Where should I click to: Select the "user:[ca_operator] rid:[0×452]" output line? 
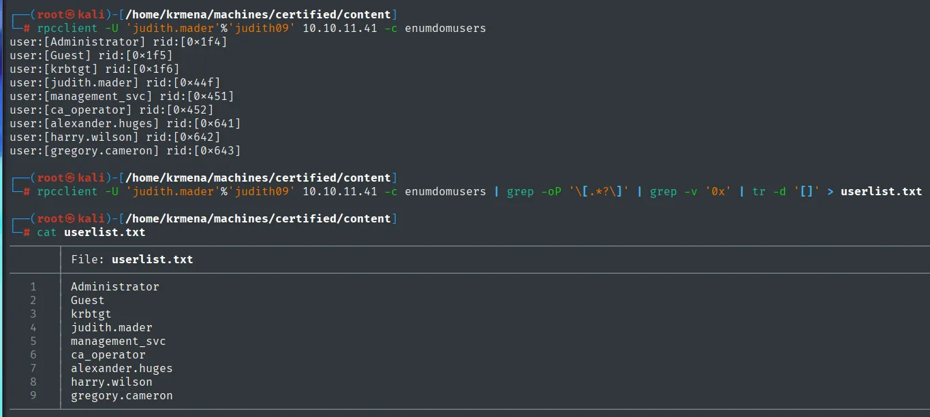[112, 110]
